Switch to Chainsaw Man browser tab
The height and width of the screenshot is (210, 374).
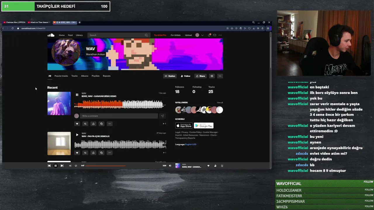pos(14,22)
